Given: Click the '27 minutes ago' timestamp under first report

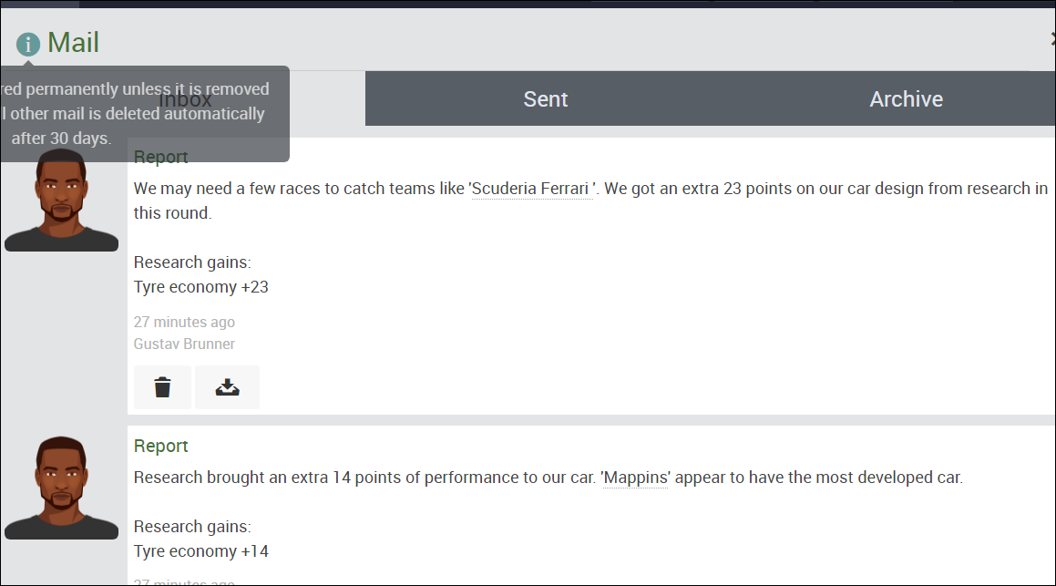Looking at the screenshot, I should [x=184, y=322].
